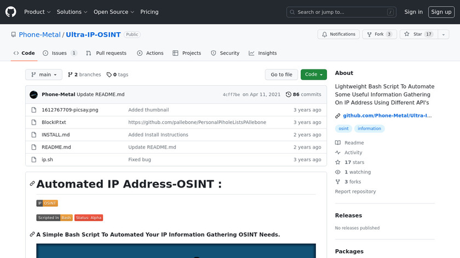Viewport: 460px width, 258px height.
Task: Expand the Solutions menu in header
Action: [x=72, y=12]
